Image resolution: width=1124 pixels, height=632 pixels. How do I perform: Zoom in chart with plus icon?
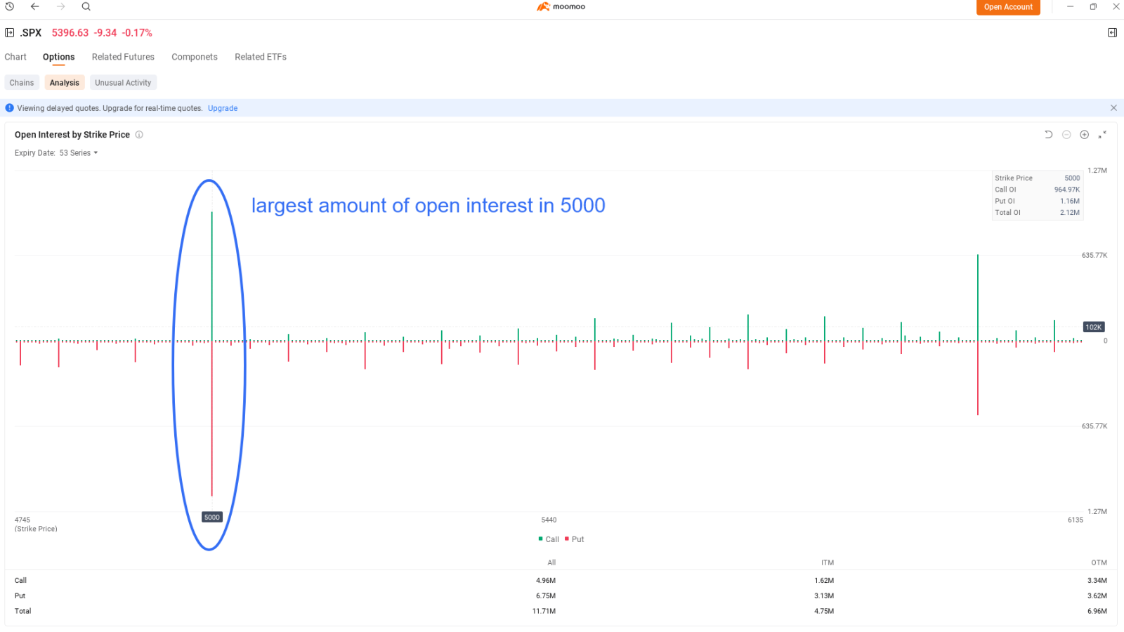(1084, 134)
